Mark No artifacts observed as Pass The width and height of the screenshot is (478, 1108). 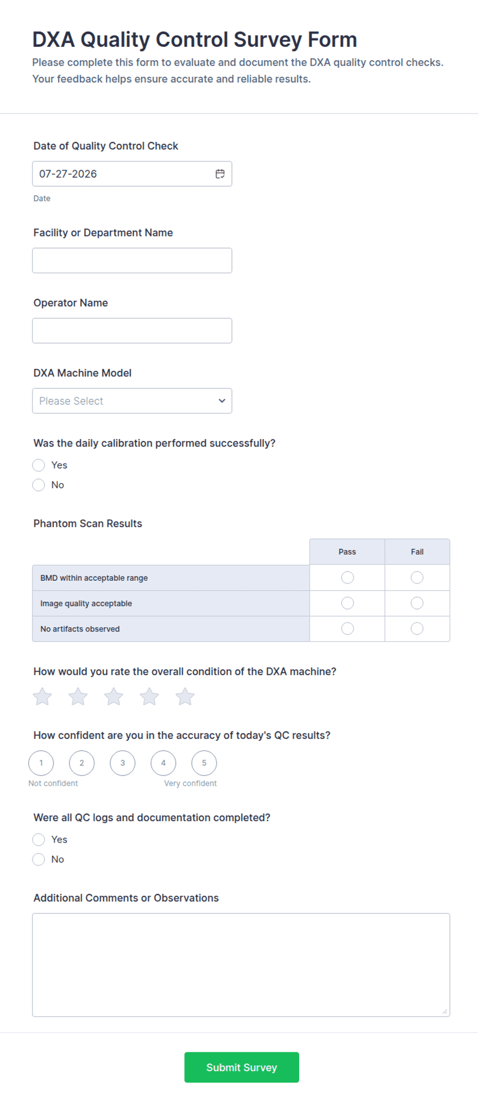click(x=347, y=629)
